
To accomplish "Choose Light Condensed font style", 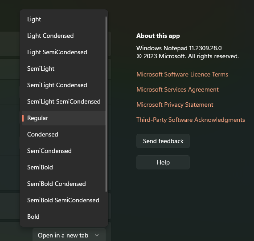I will click(x=64, y=36).
